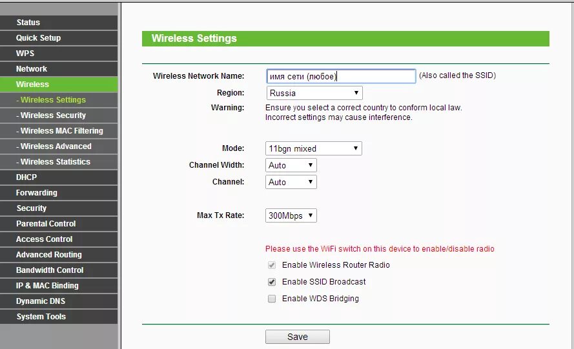Open the Security sidebar item

59,208
